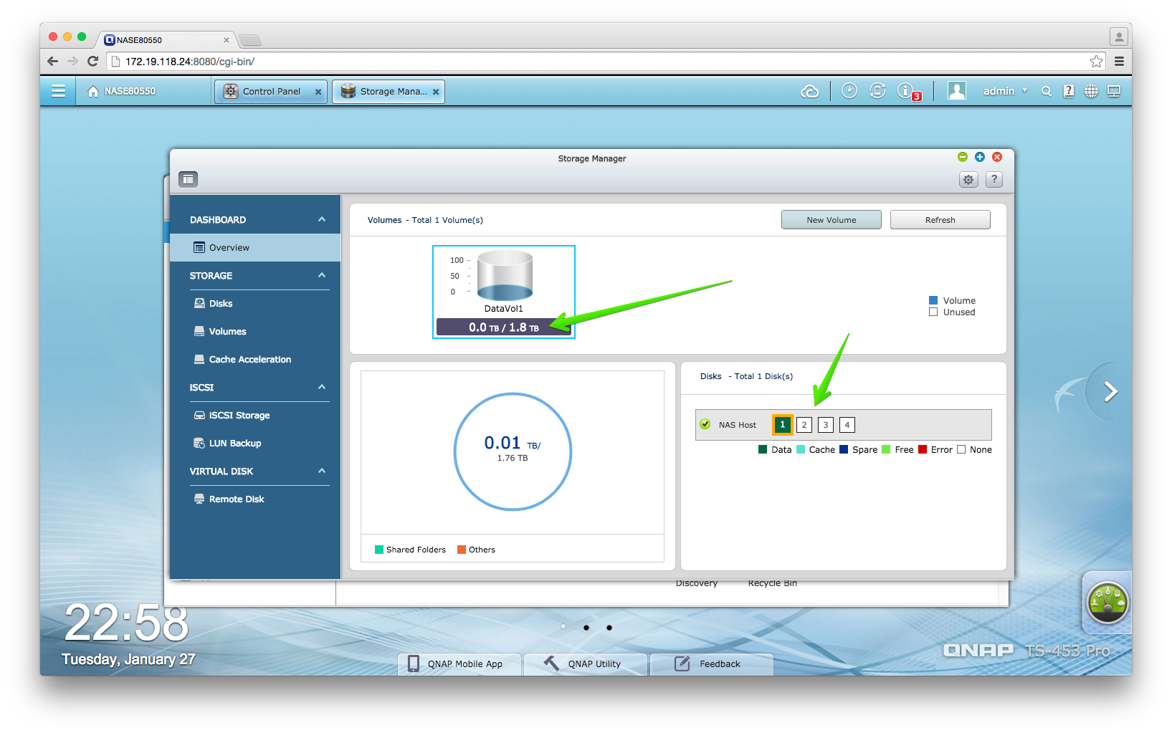Open the QTS help icon in top bar
The height and width of the screenshot is (733, 1172).
pos(1069,91)
